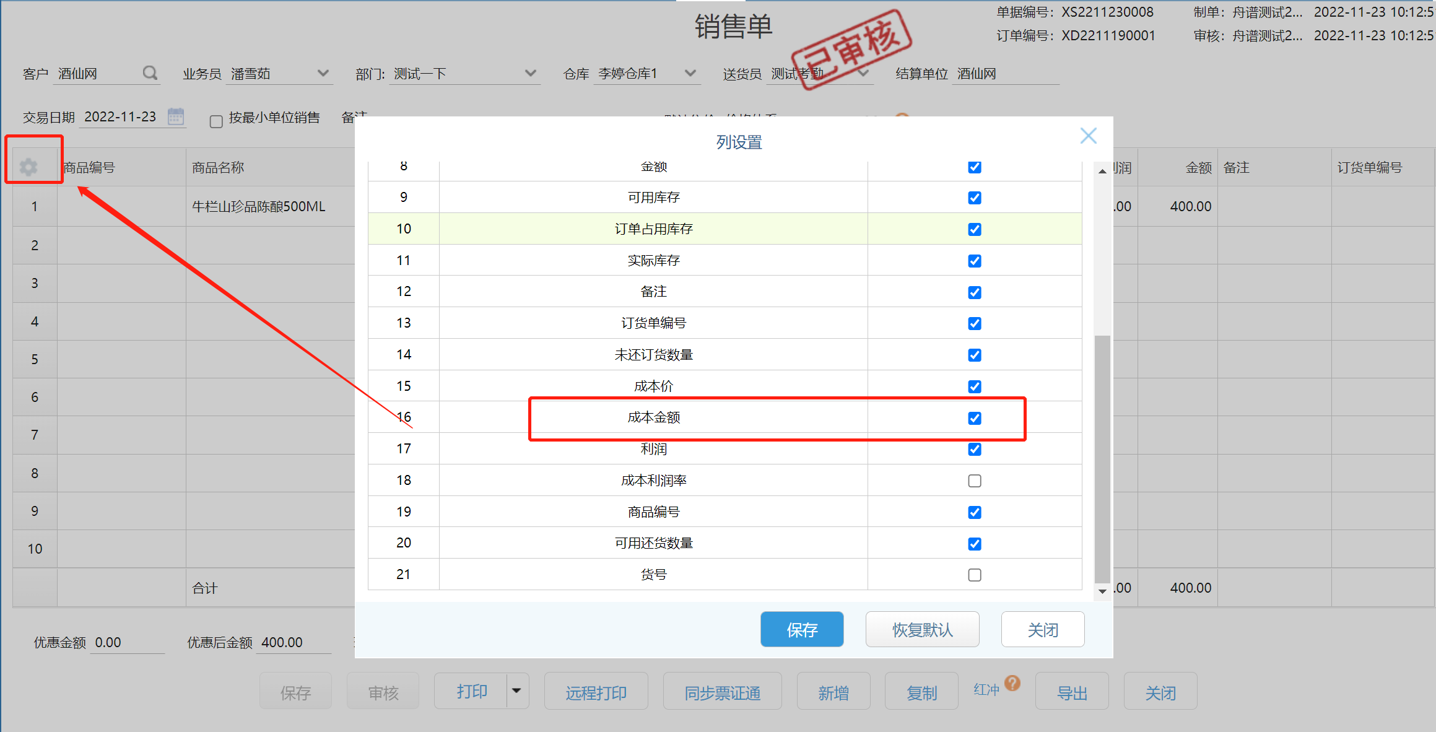The width and height of the screenshot is (1436, 732).
Task: Close the 列设置 dialog with X
Action: (x=1088, y=136)
